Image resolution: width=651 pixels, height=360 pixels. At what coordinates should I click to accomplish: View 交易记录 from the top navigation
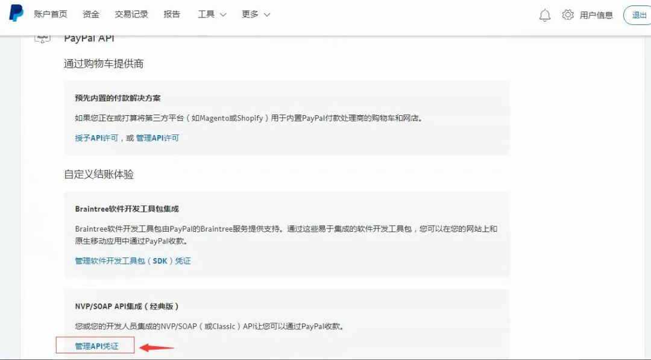[130, 14]
